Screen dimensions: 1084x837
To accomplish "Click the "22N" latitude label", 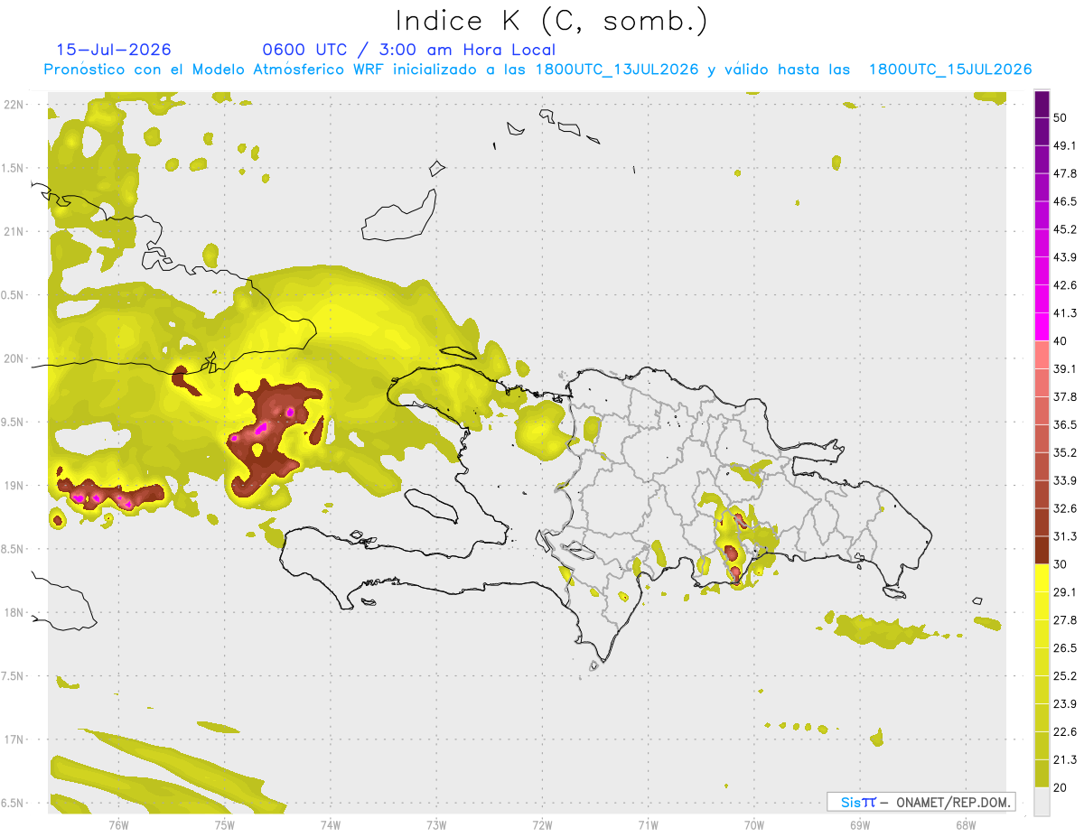I will (14, 105).
